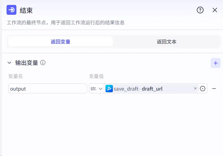
Task: Open the help question mark icon
Action: (x=200, y=10)
